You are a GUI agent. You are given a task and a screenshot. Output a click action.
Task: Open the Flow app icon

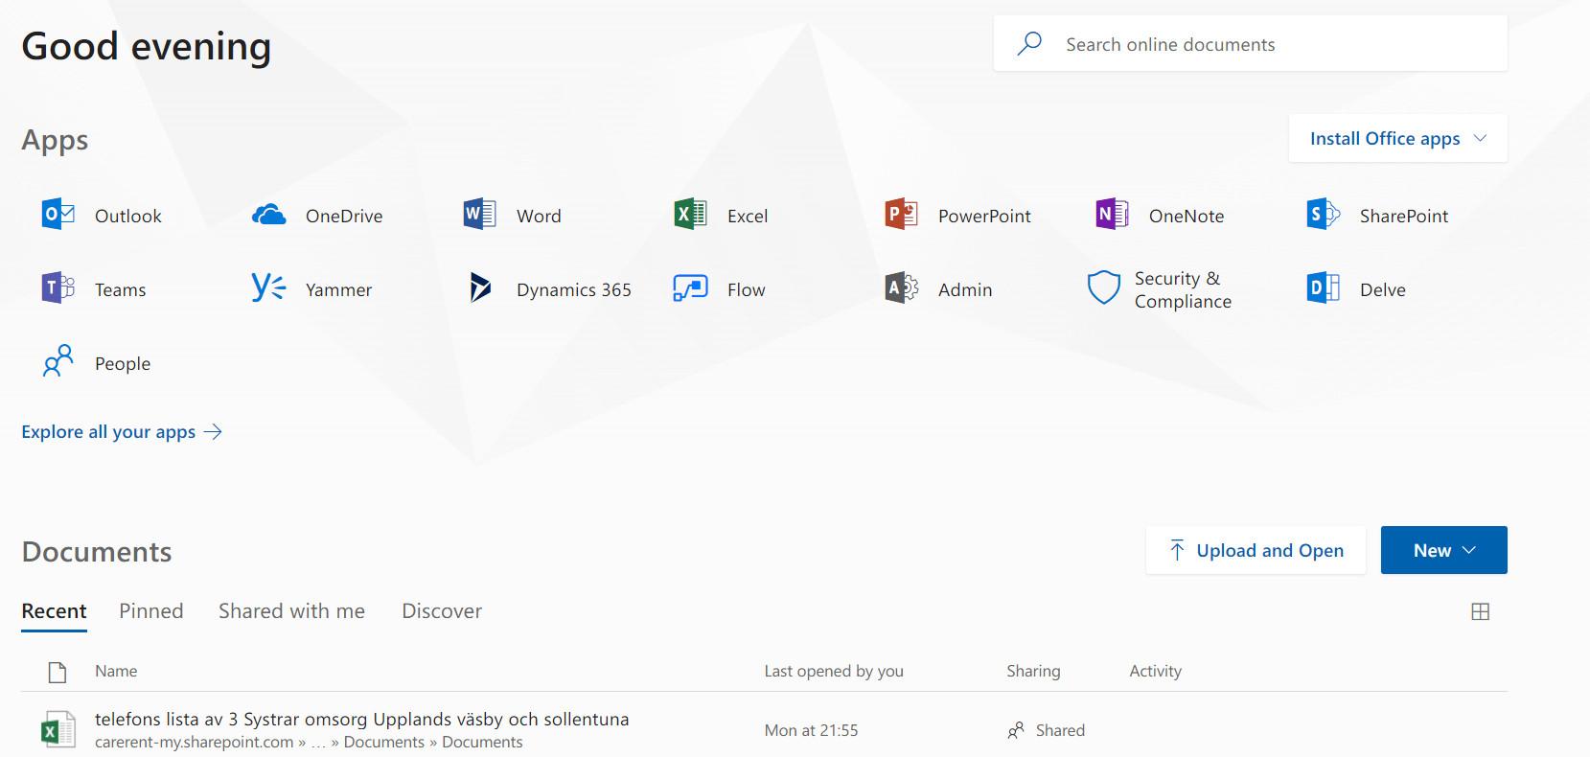point(690,287)
